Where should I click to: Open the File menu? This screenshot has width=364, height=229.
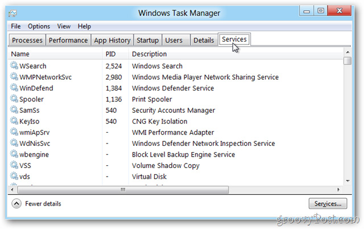coord(16,26)
